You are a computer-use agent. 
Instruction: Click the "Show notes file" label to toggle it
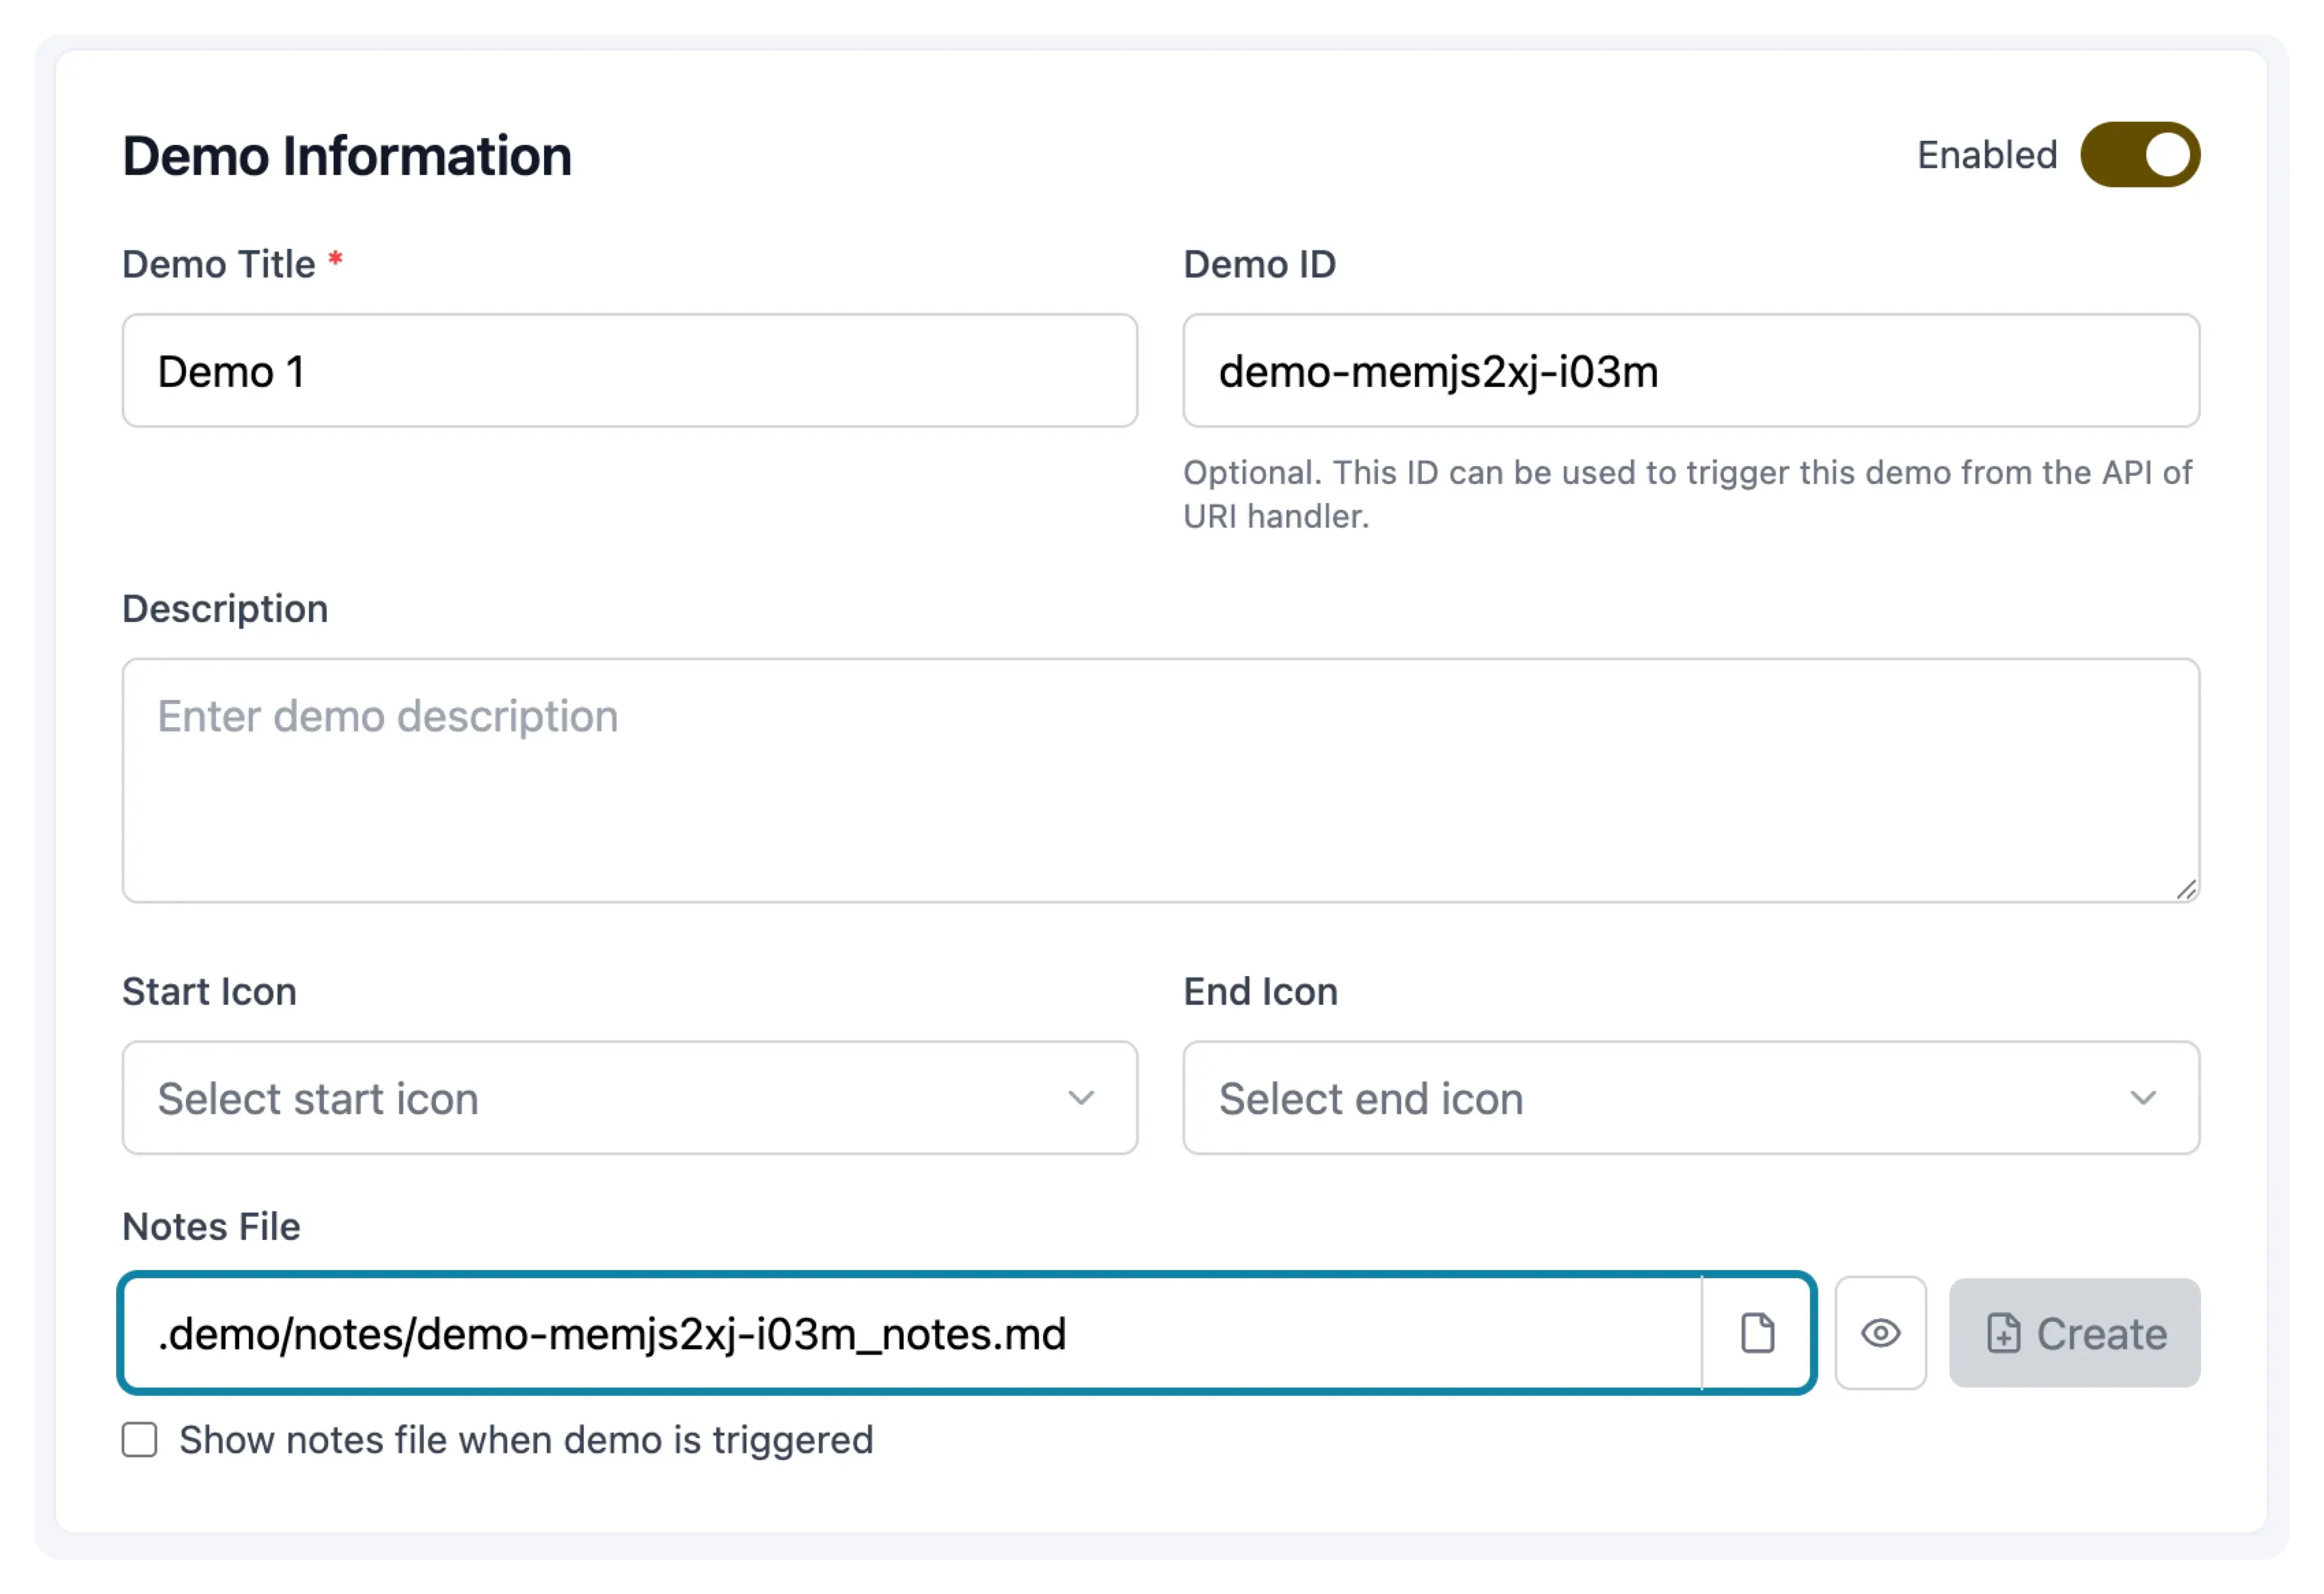[525, 1440]
